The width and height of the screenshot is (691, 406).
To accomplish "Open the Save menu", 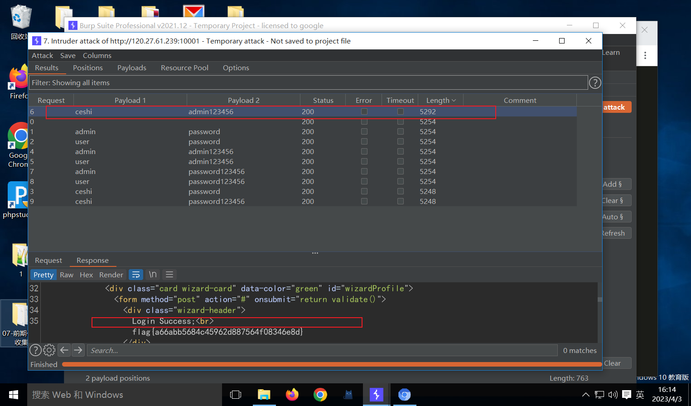I will point(68,55).
